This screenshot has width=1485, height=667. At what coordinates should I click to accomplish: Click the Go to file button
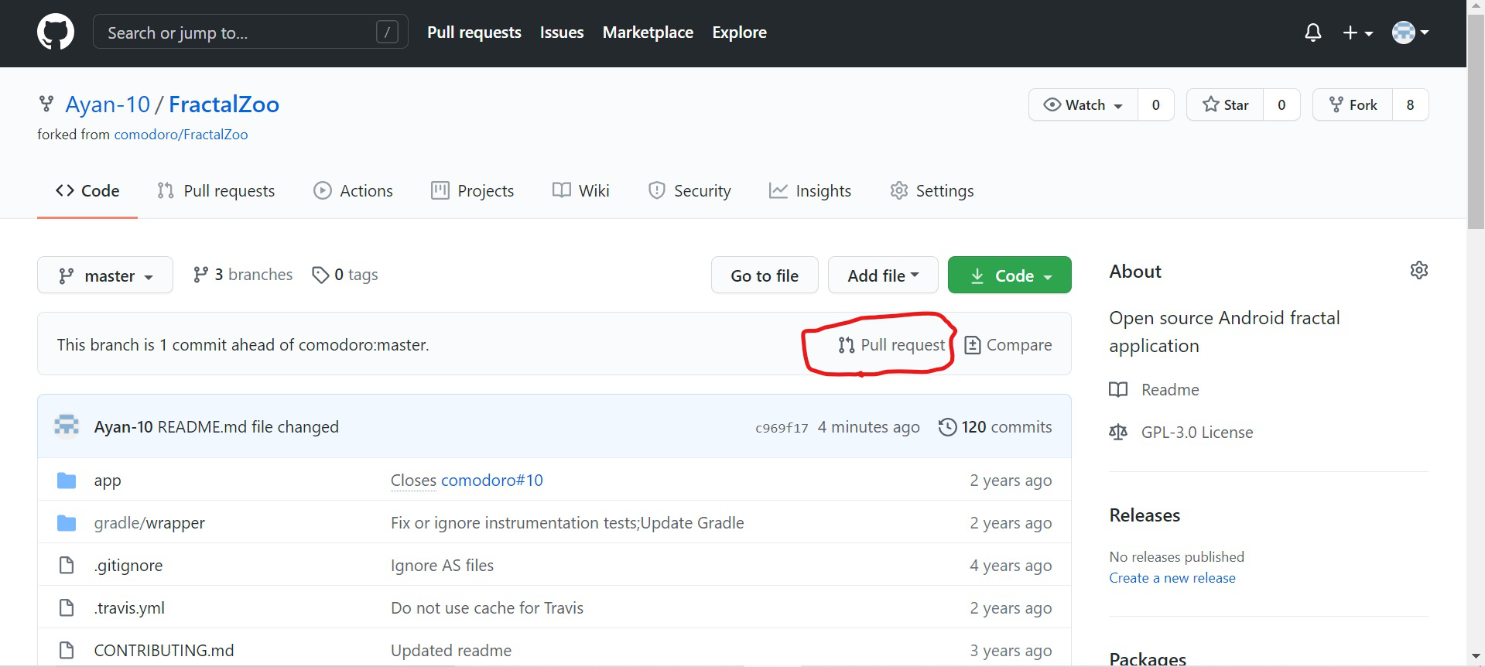click(x=765, y=275)
